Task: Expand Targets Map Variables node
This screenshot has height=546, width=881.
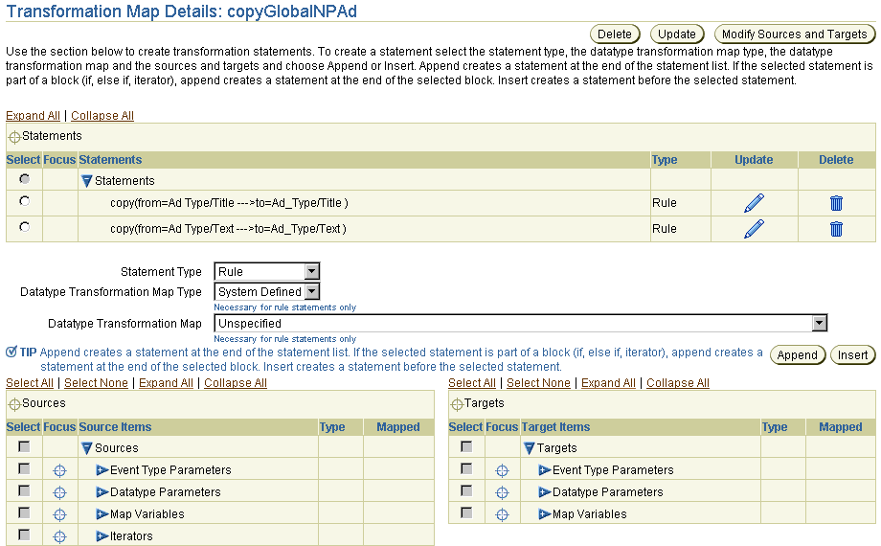Action: tap(544, 514)
